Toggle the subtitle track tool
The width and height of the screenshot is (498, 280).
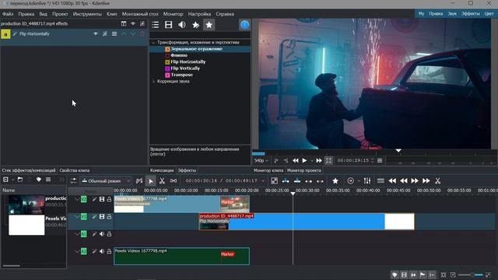(x=381, y=181)
